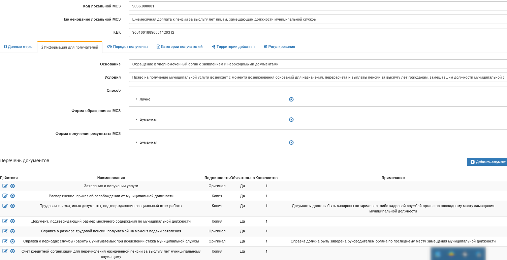Focus the 'Код локальной МСЗ' field
Viewport: 507px width, 260px height.
pyautogui.click(x=318, y=6)
